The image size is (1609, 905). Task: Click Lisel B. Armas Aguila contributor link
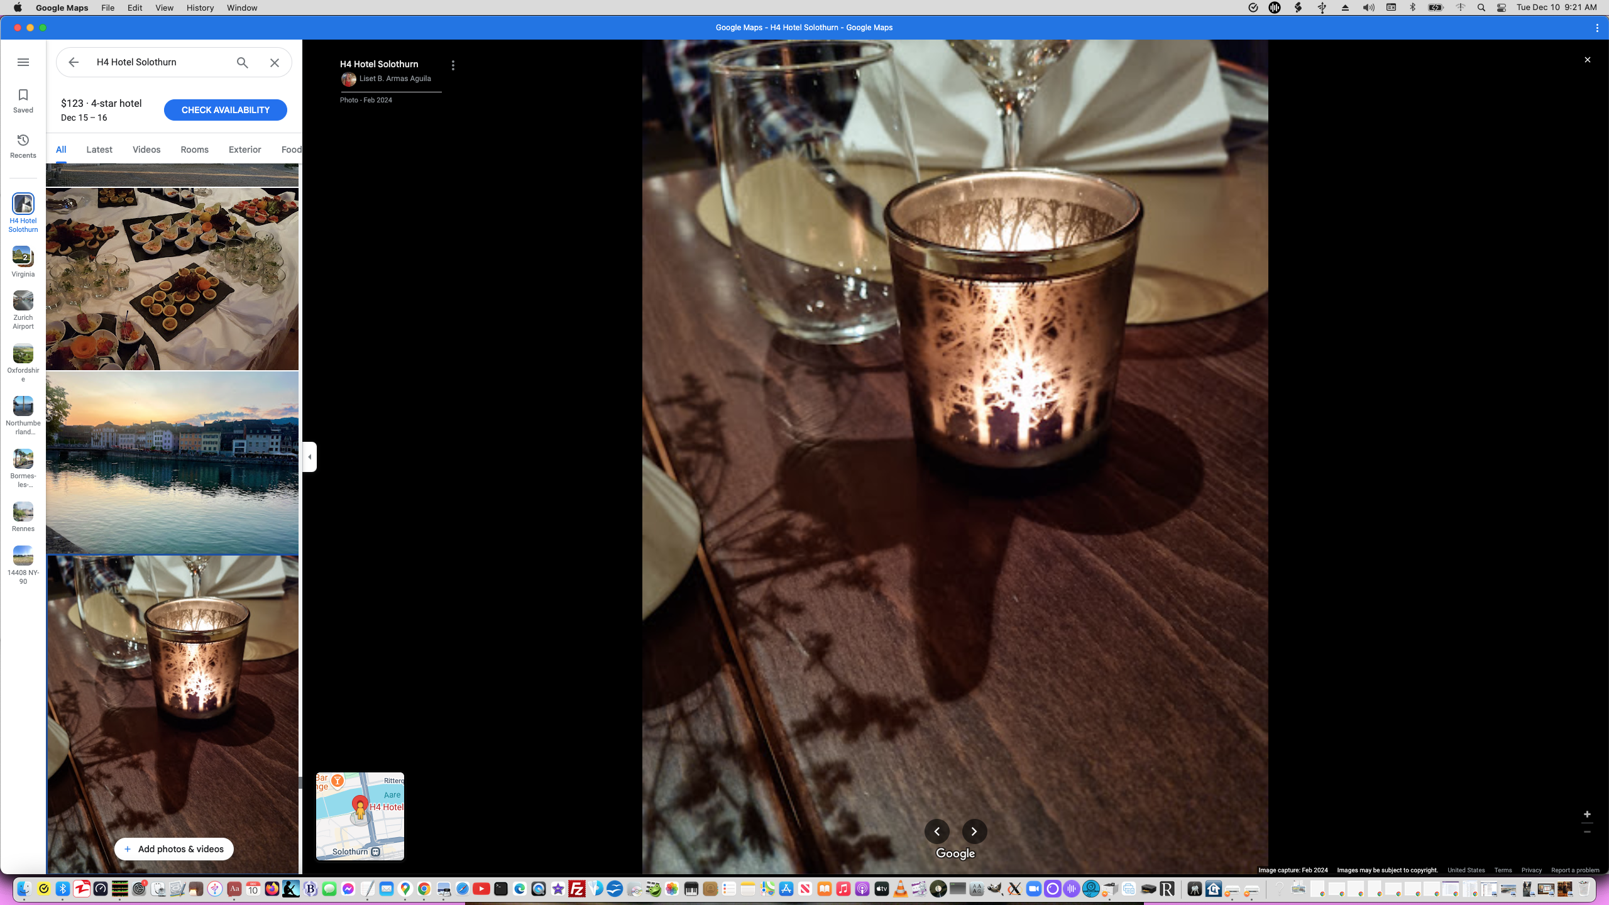(395, 79)
